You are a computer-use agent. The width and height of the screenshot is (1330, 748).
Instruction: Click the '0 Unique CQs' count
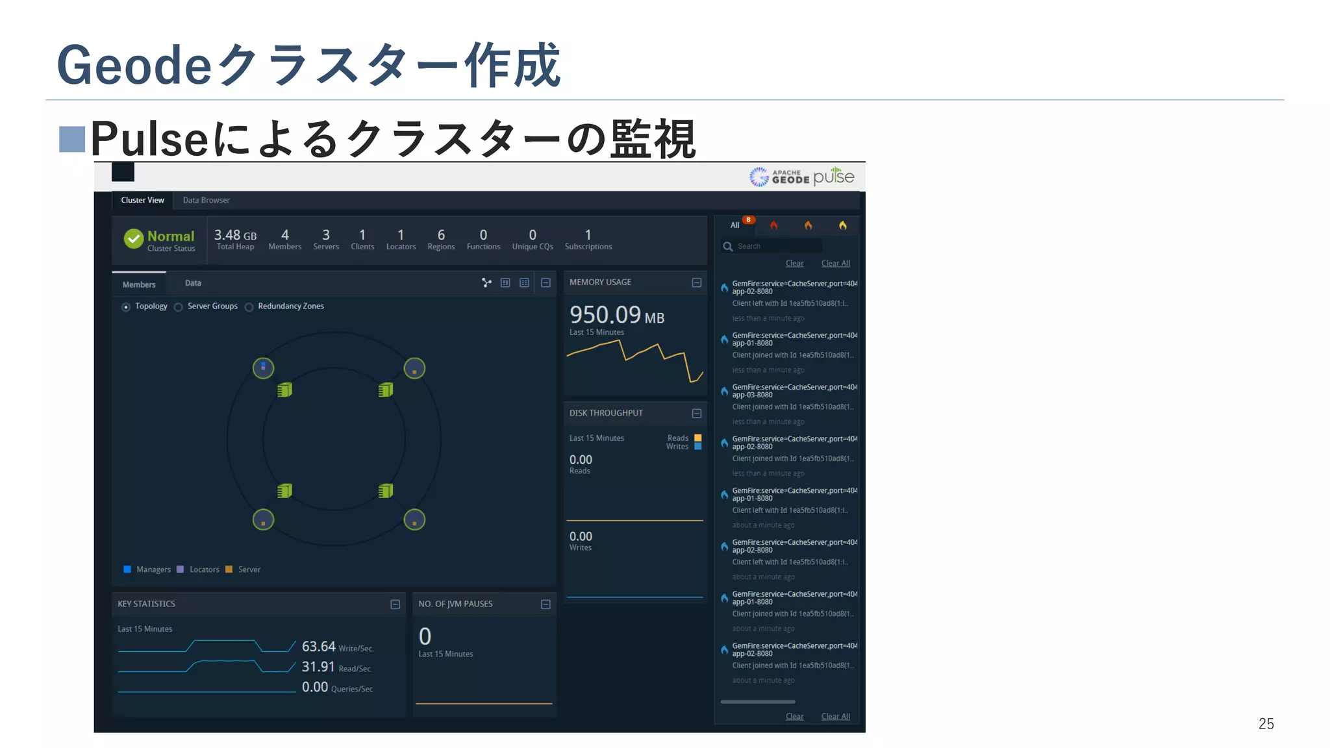(x=533, y=240)
